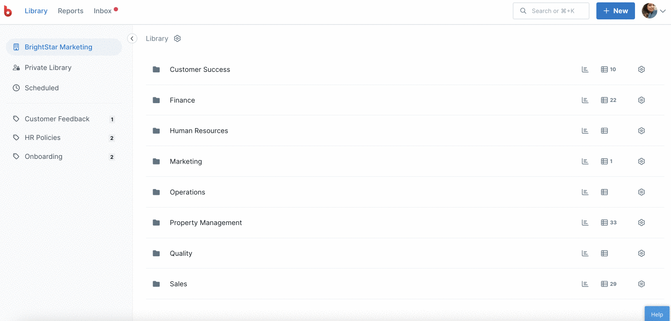Collapse the sidebar with the chevron

132,38
